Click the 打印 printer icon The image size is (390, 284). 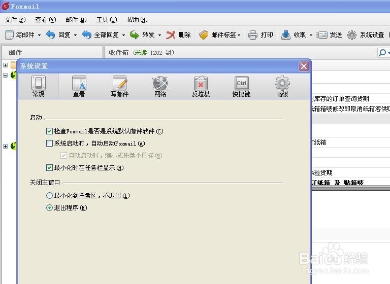click(253, 35)
